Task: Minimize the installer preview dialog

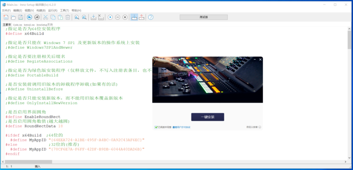Action: pyautogui.click(x=255, y=60)
